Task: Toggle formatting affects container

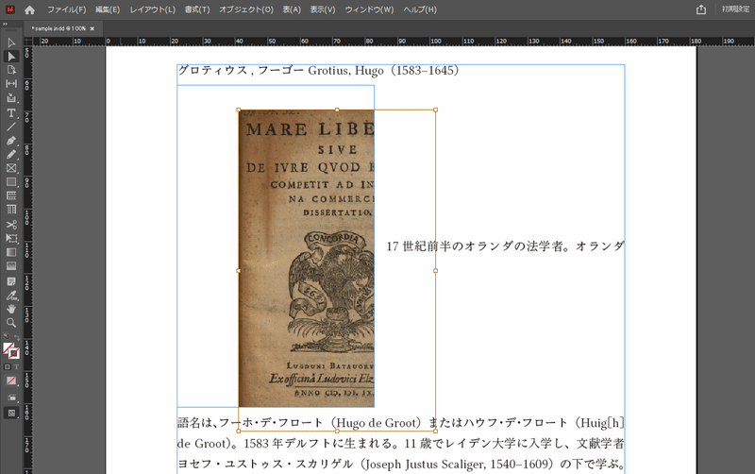Action: (7, 367)
